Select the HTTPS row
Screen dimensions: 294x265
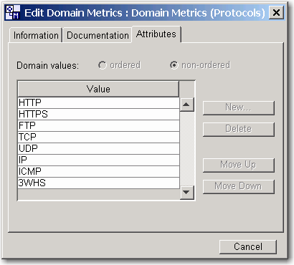click(x=98, y=114)
